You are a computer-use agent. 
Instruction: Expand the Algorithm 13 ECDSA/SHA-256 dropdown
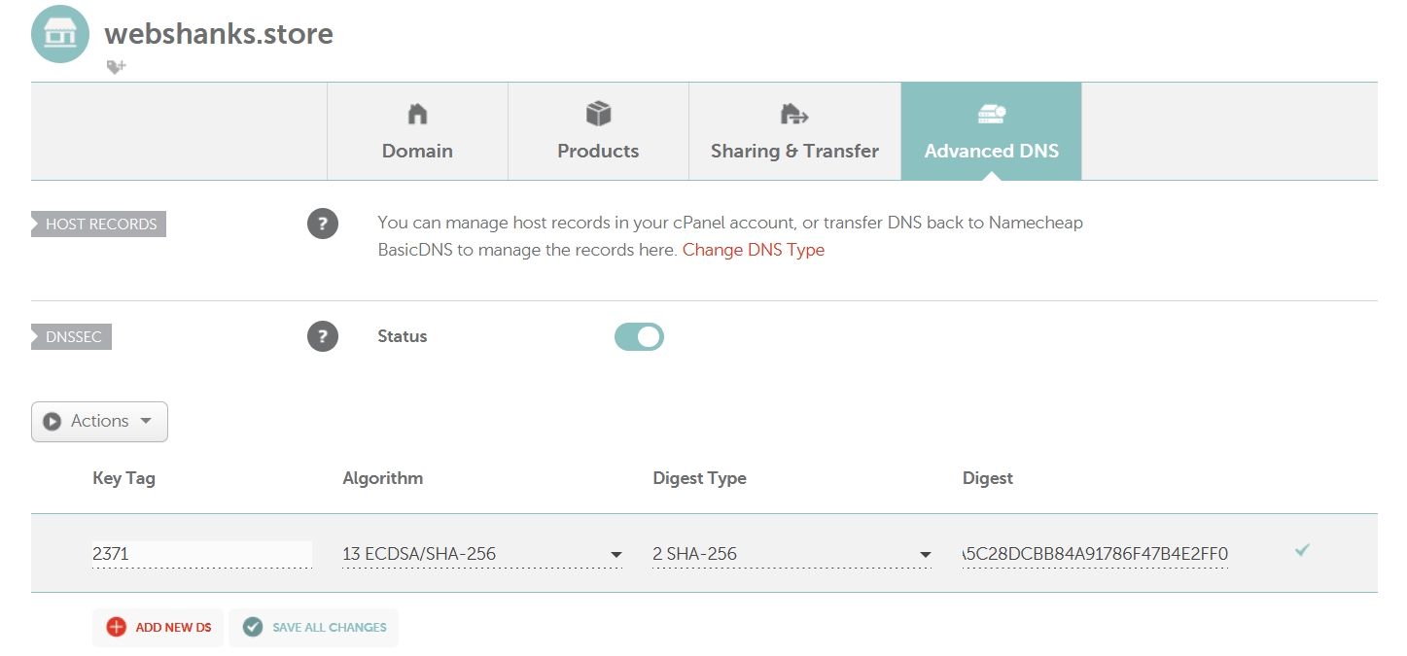[x=482, y=554]
